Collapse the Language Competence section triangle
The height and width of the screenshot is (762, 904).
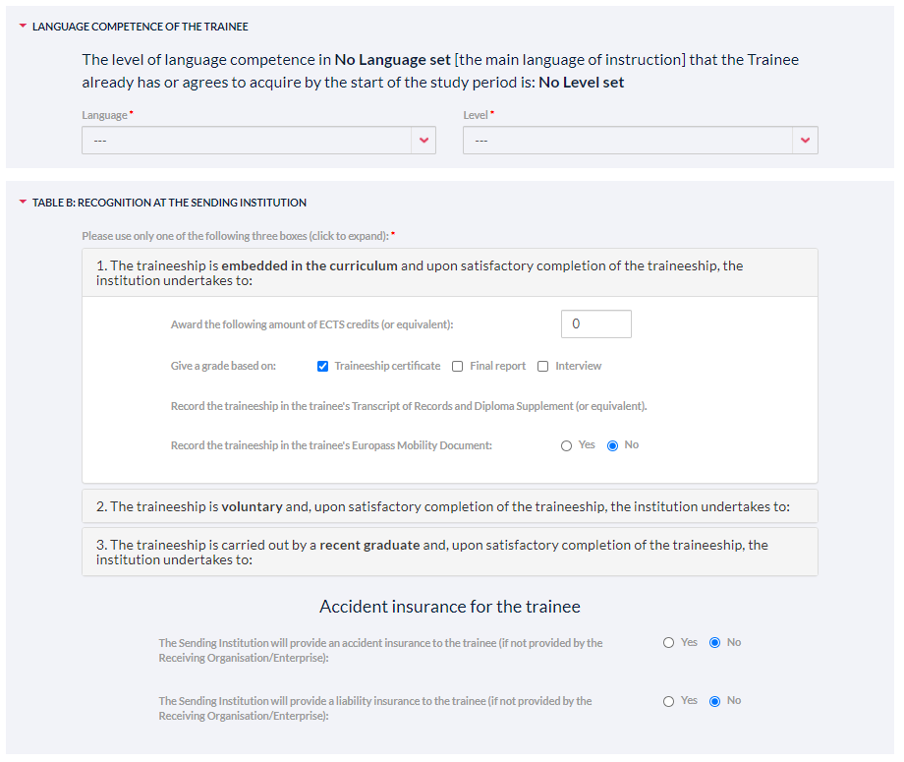pyautogui.click(x=24, y=27)
